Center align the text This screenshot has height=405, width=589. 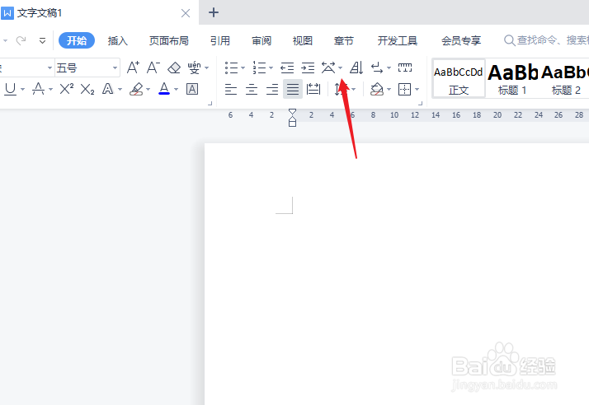[x=252, y=89]
